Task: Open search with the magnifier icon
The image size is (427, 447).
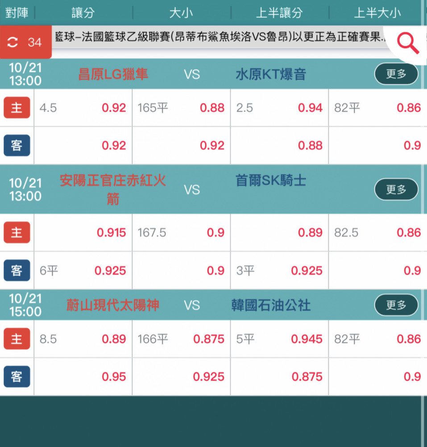Action: (x=408, y=43)
